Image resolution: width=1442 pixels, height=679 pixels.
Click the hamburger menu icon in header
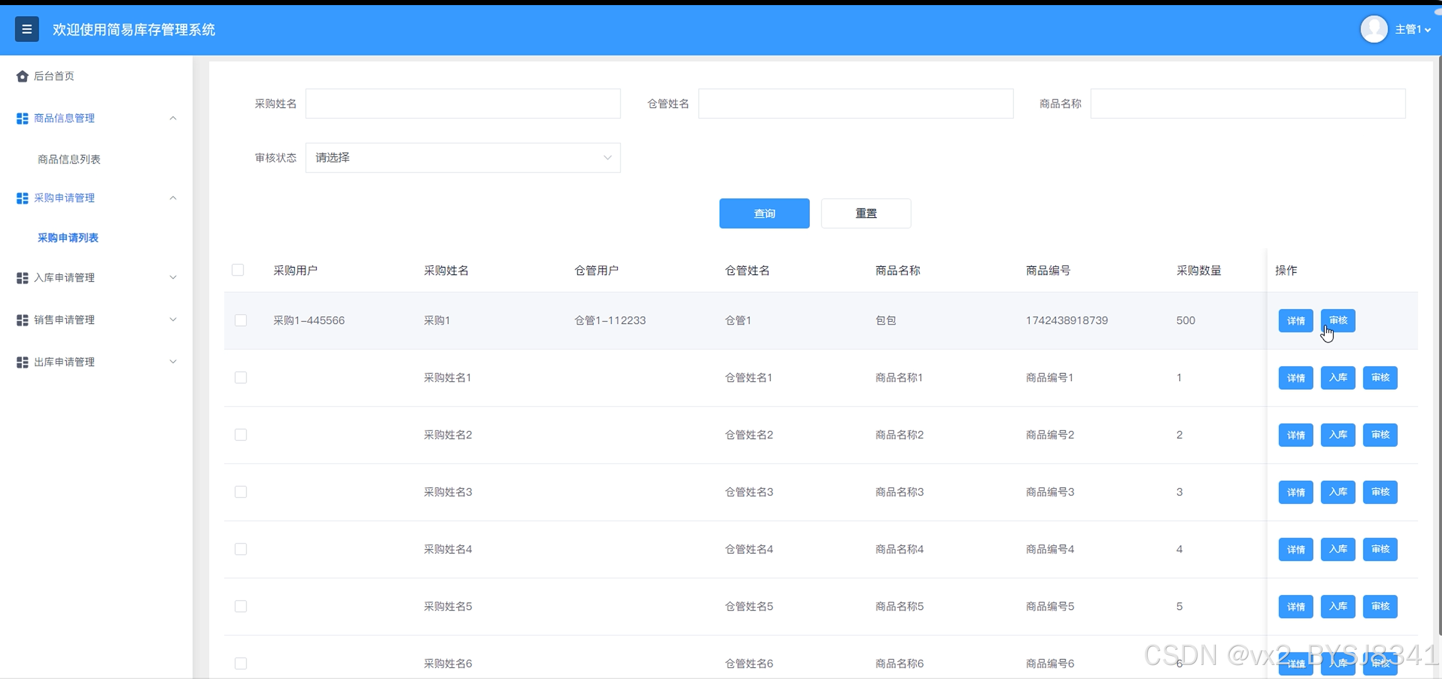pos(27,29)
